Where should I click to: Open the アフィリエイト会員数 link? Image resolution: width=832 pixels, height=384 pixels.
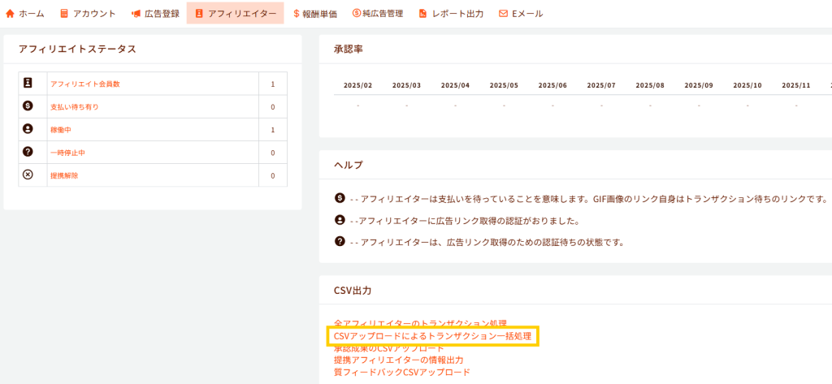point(85,84)
